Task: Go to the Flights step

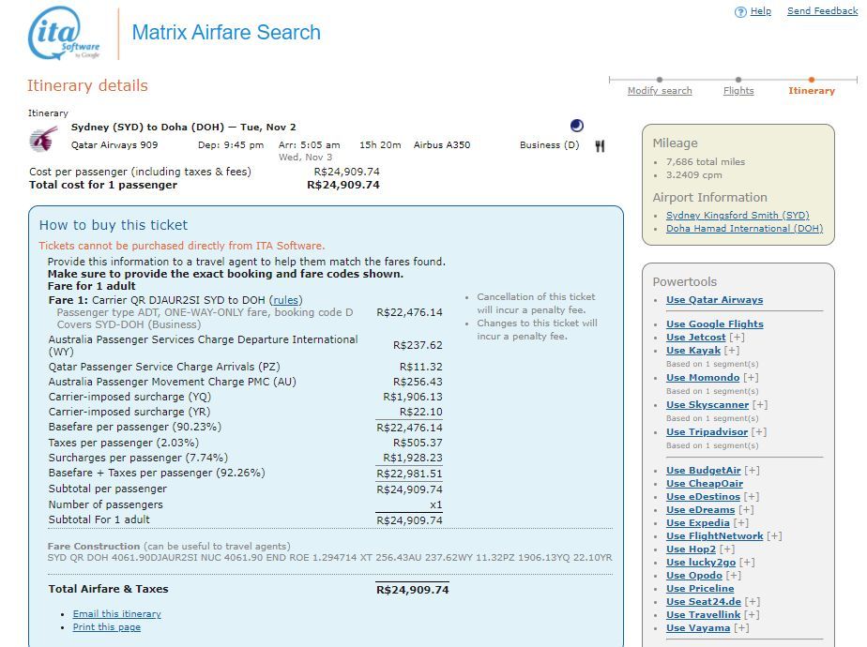Action: (738, 91)
